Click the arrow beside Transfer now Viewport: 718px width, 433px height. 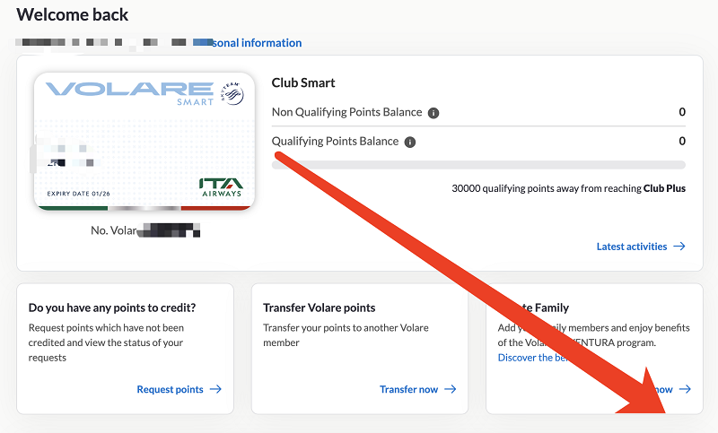tap(451, 389)
